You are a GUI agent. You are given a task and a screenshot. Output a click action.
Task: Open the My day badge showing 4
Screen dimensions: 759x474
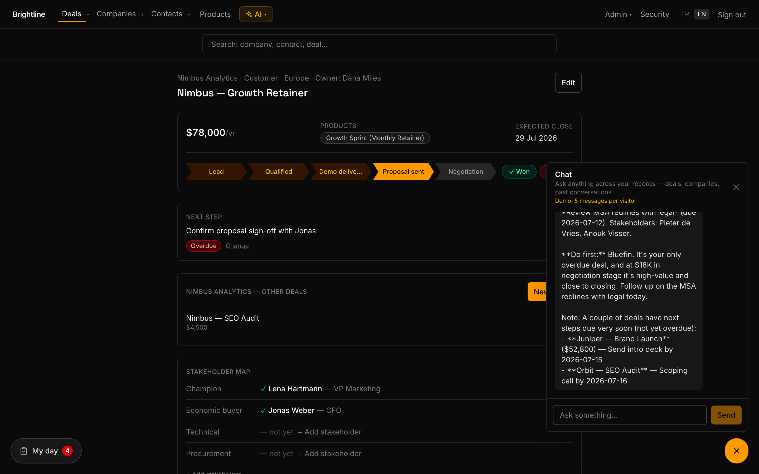click(67, 451)
